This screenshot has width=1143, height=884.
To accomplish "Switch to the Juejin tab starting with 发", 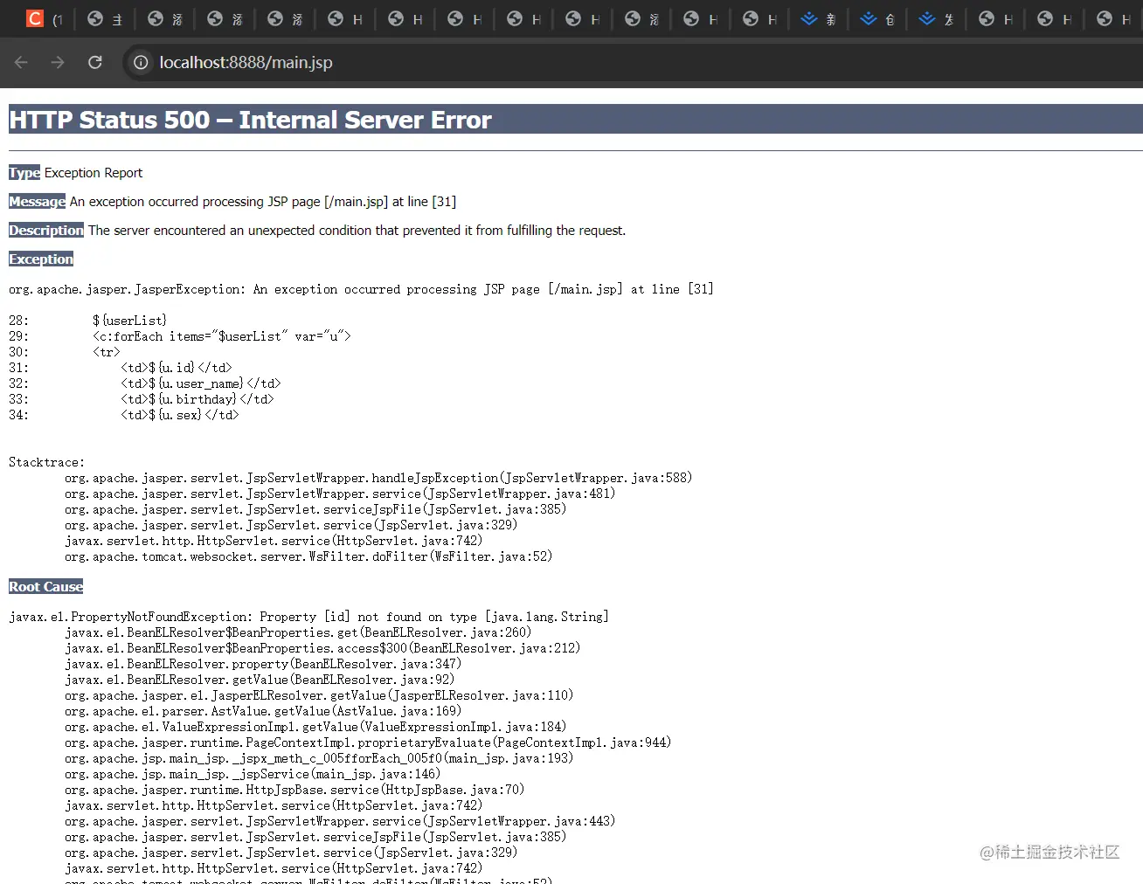I will coord(938,18).
